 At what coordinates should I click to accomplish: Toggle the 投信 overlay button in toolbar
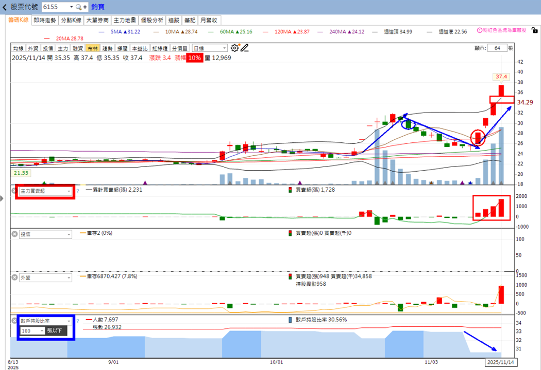[x=48, y=48]
